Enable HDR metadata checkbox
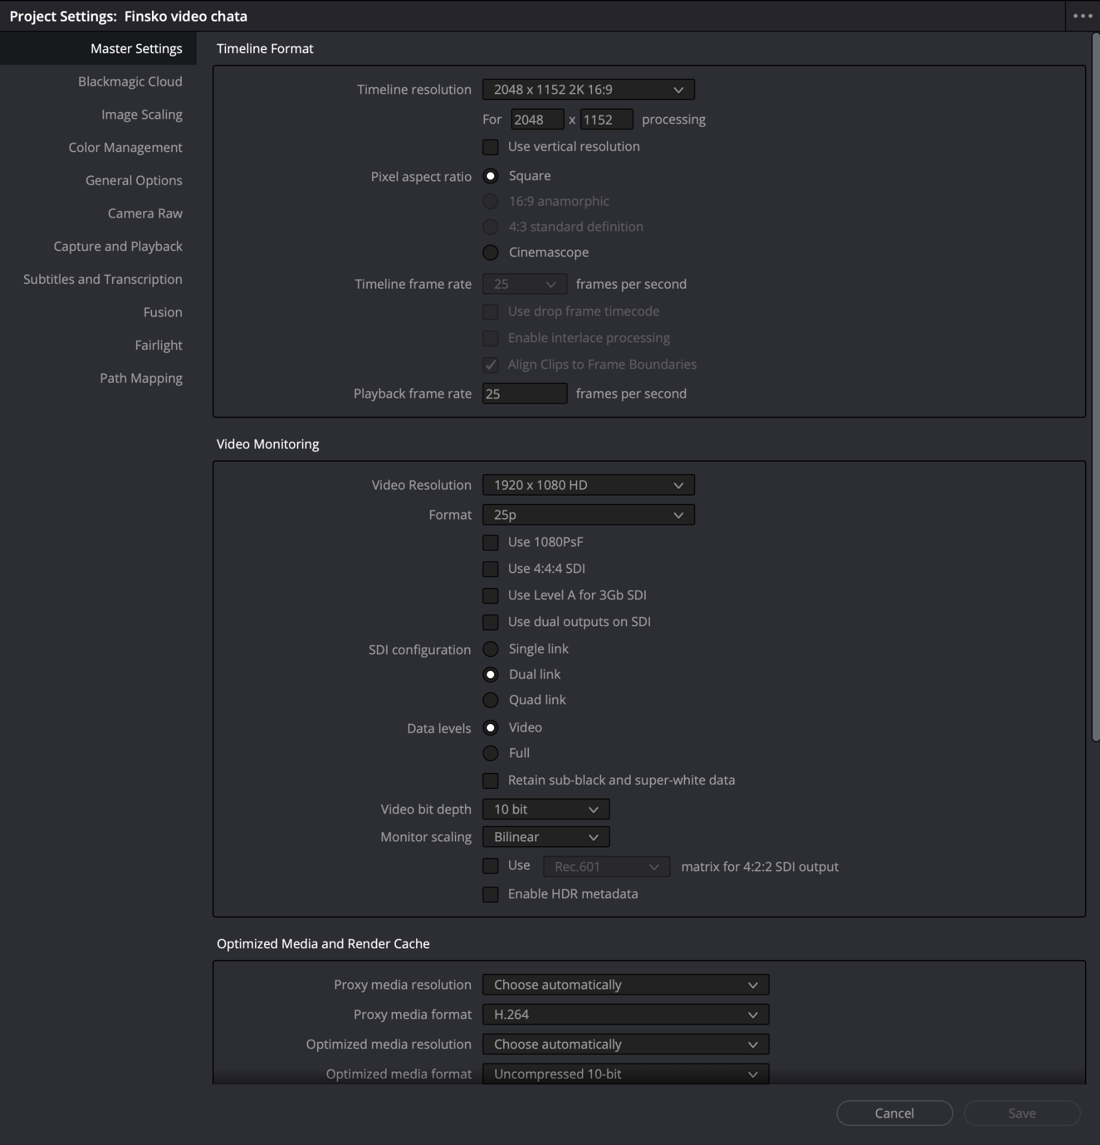This screenshot has width=1100, height=1145. tap(490, 894)
